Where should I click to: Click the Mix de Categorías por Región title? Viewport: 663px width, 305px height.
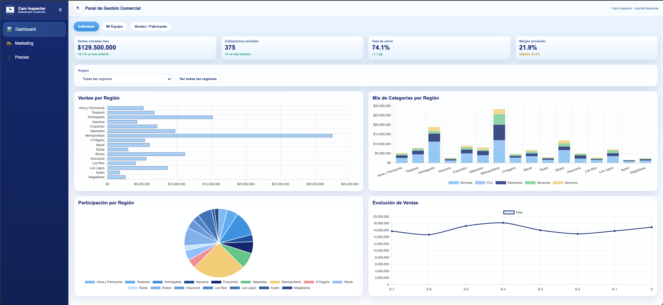[x=406, y=98]
